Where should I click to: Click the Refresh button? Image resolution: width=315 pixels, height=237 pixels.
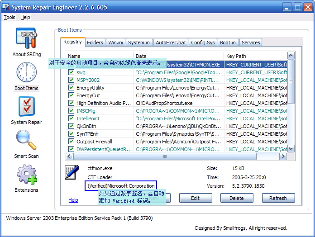pyautogui.click(x=278, y=198)
